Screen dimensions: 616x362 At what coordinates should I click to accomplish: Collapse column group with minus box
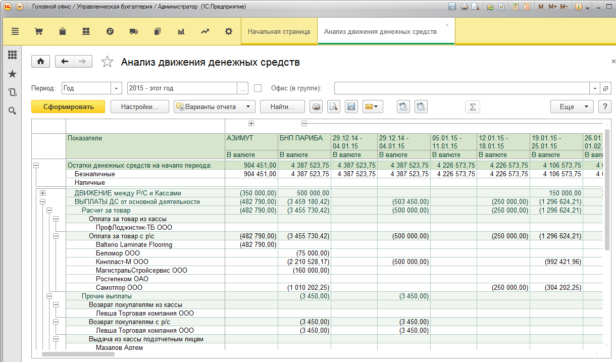click(304, 123)
